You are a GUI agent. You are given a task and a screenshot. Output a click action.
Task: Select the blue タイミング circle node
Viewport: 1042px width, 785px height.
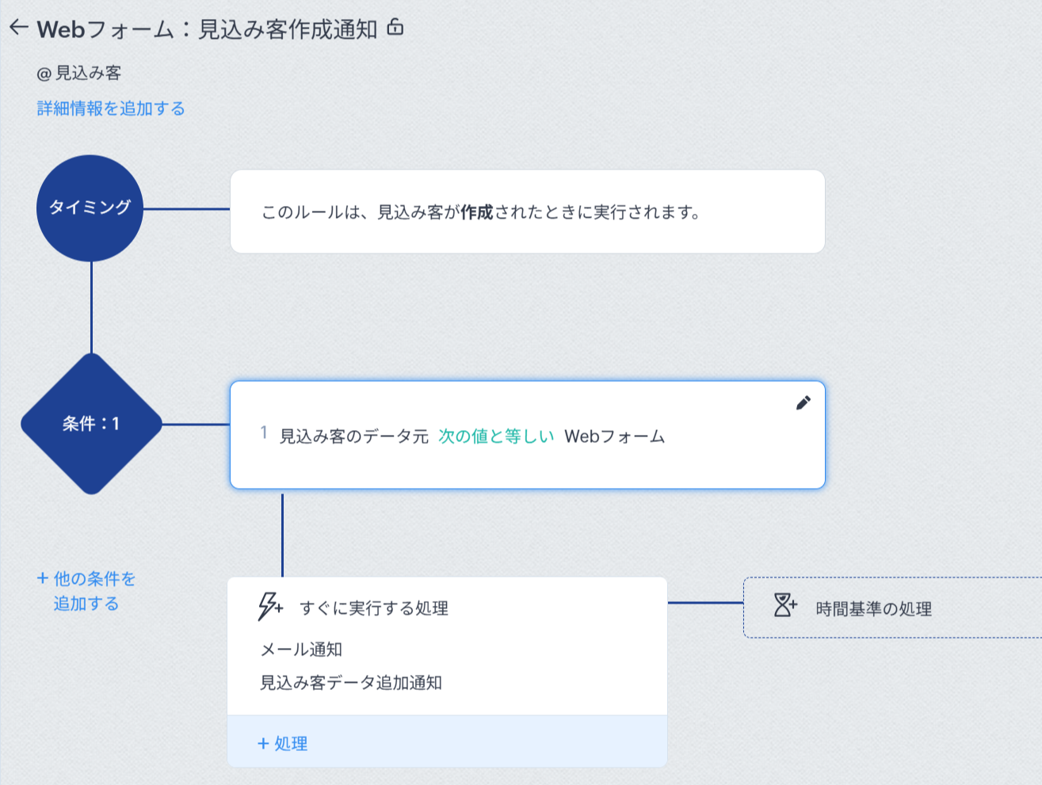(x=90, y=208)
